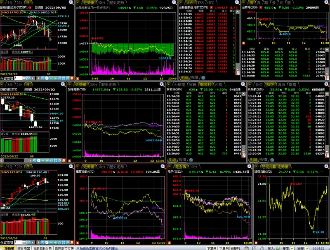Click alert bell in bottom-left OTC K-line toolbar
Viewport: 330px width, 250px height.
click(72, 243)
